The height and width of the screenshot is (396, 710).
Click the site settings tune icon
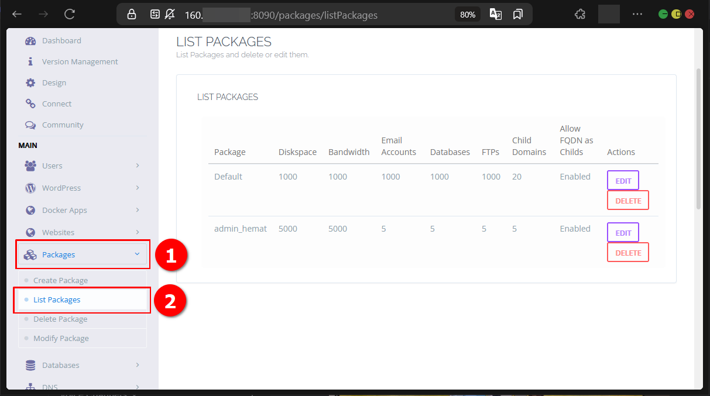pos(155,15)
